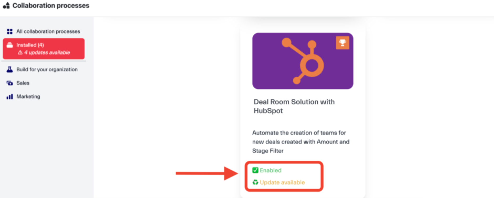This screenshot has height=198, width=494.
Task: Click the Deal Room card description text
Action: [301, 142]
